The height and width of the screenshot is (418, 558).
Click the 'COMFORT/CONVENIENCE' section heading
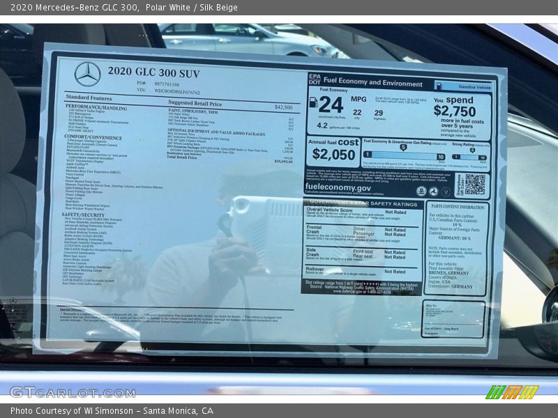(x=93, y=137)
